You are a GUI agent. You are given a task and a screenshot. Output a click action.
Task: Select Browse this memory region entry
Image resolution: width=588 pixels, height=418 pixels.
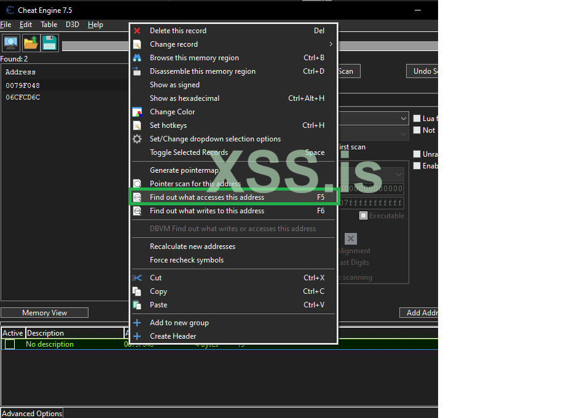click(234, 58)
